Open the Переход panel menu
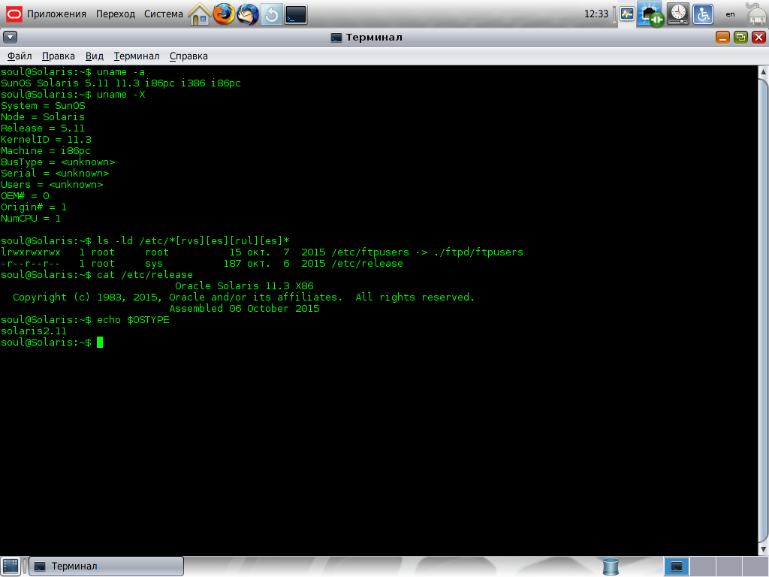Image resolution: width=769 pixels, height=577 pixels. coord(115,14)
